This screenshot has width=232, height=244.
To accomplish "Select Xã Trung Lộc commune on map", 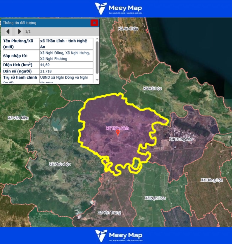I will tap(181, 139).
